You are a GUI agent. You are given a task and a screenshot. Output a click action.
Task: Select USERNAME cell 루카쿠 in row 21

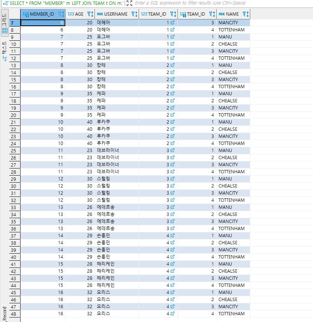(x=117, y=122)
